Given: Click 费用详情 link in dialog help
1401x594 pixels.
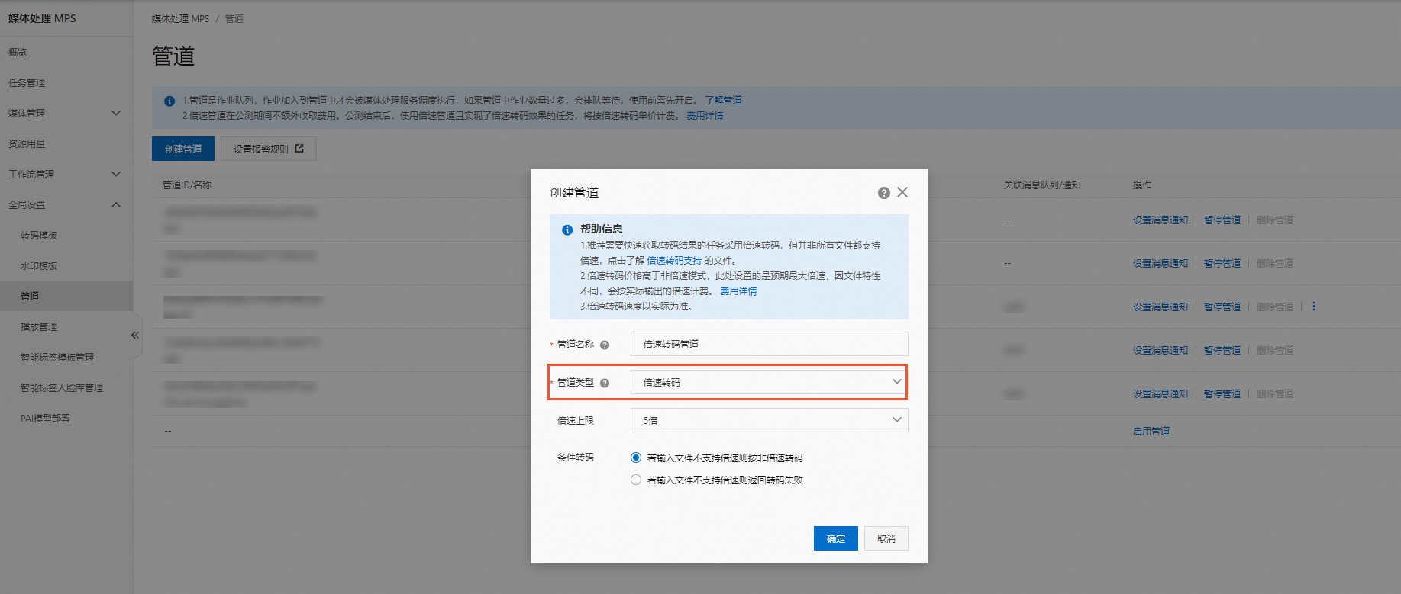Looking at the screenshot, I should click(x=738, y=291).
